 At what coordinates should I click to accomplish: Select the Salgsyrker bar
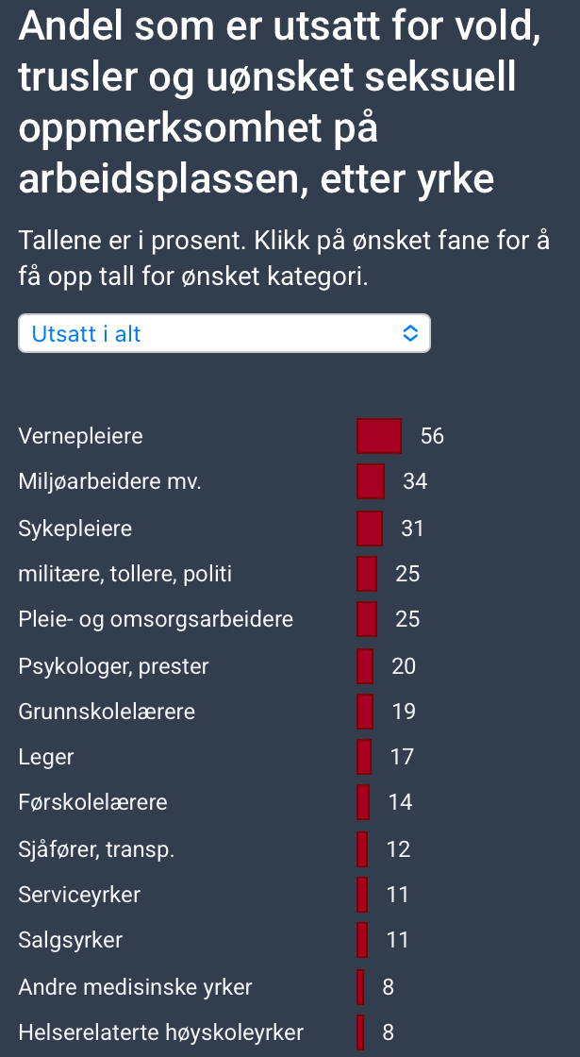tap(362, 940)
